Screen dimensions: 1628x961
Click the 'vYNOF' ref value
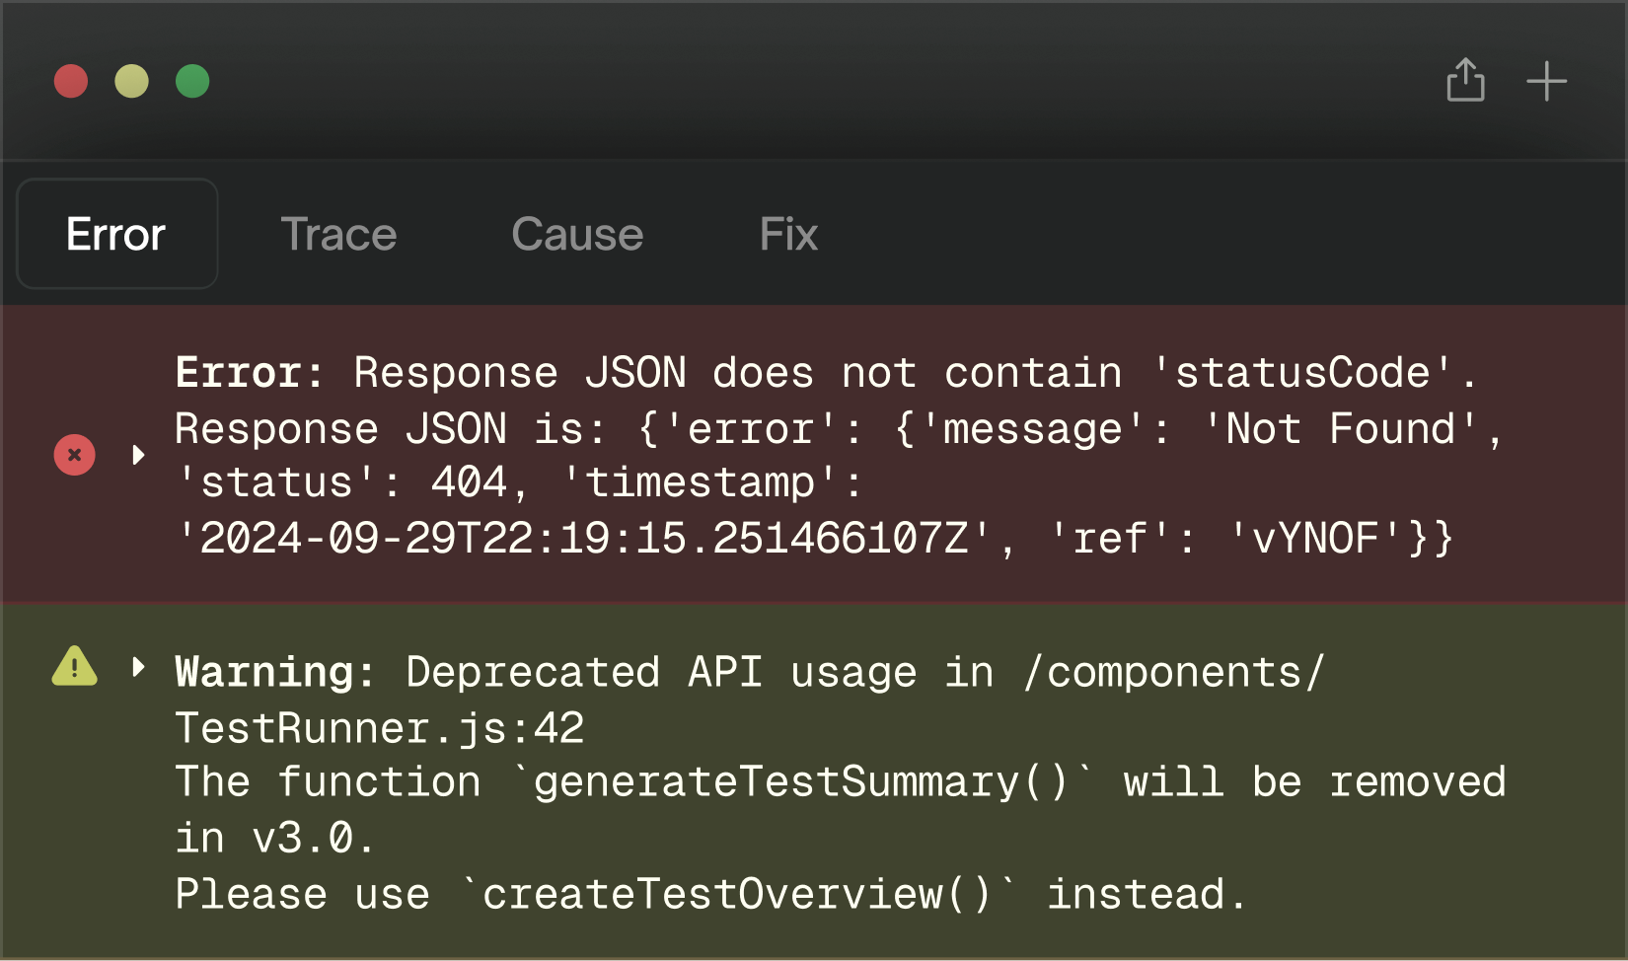(x=1315, y=539)
